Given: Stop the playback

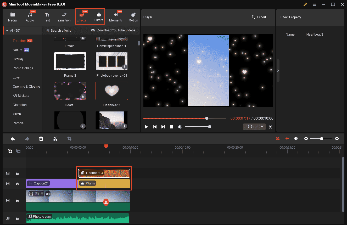Looking at the screenshot, I should pos(171,127).
